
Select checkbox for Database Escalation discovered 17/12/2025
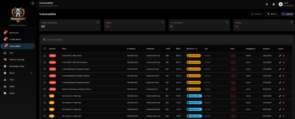pyautogui.click(x=45, y=82)
